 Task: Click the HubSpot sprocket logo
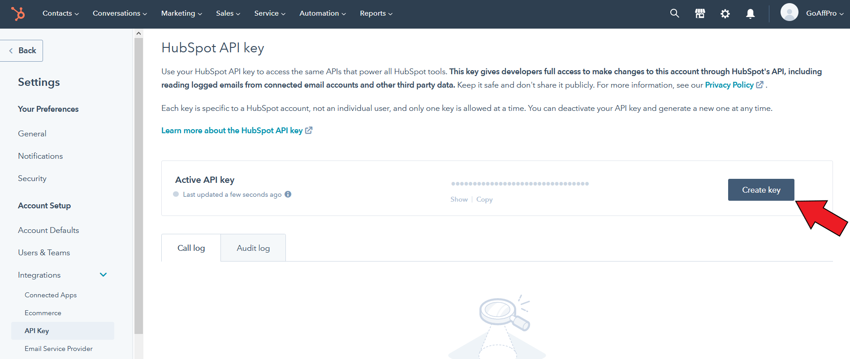[18, 13]
